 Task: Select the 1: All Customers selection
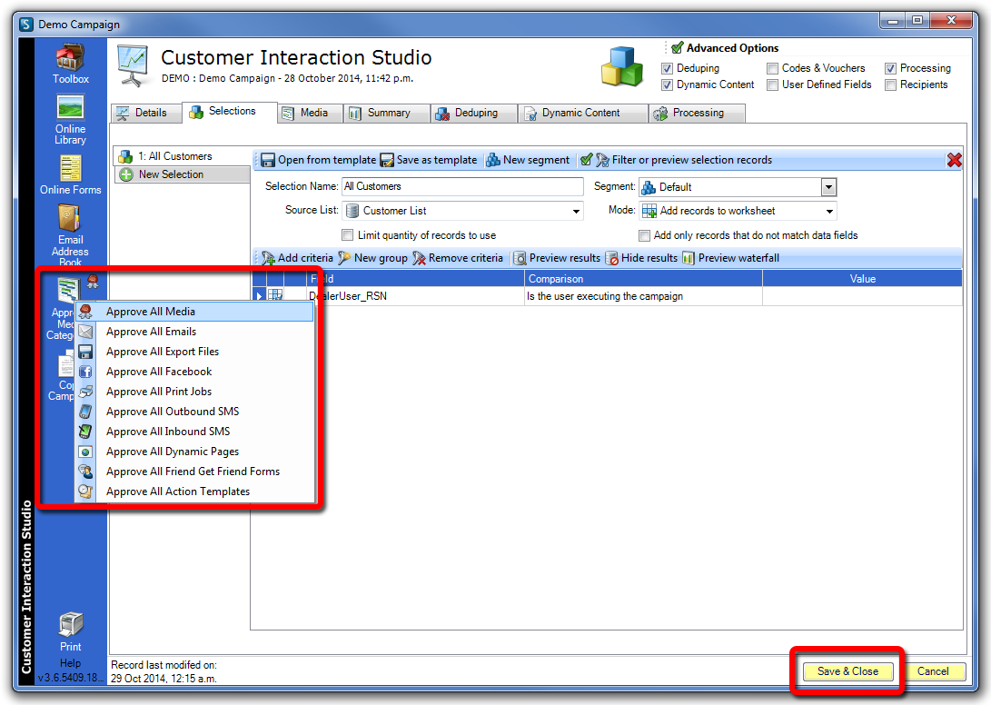(x=182, y=156)
